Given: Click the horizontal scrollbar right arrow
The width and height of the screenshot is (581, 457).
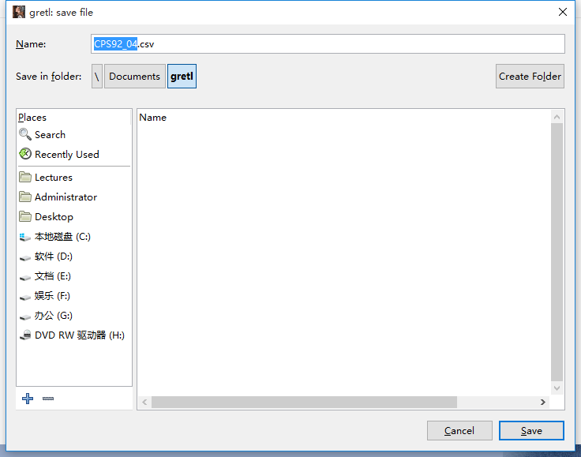Looking at the screenshot, I should [543, 403].
